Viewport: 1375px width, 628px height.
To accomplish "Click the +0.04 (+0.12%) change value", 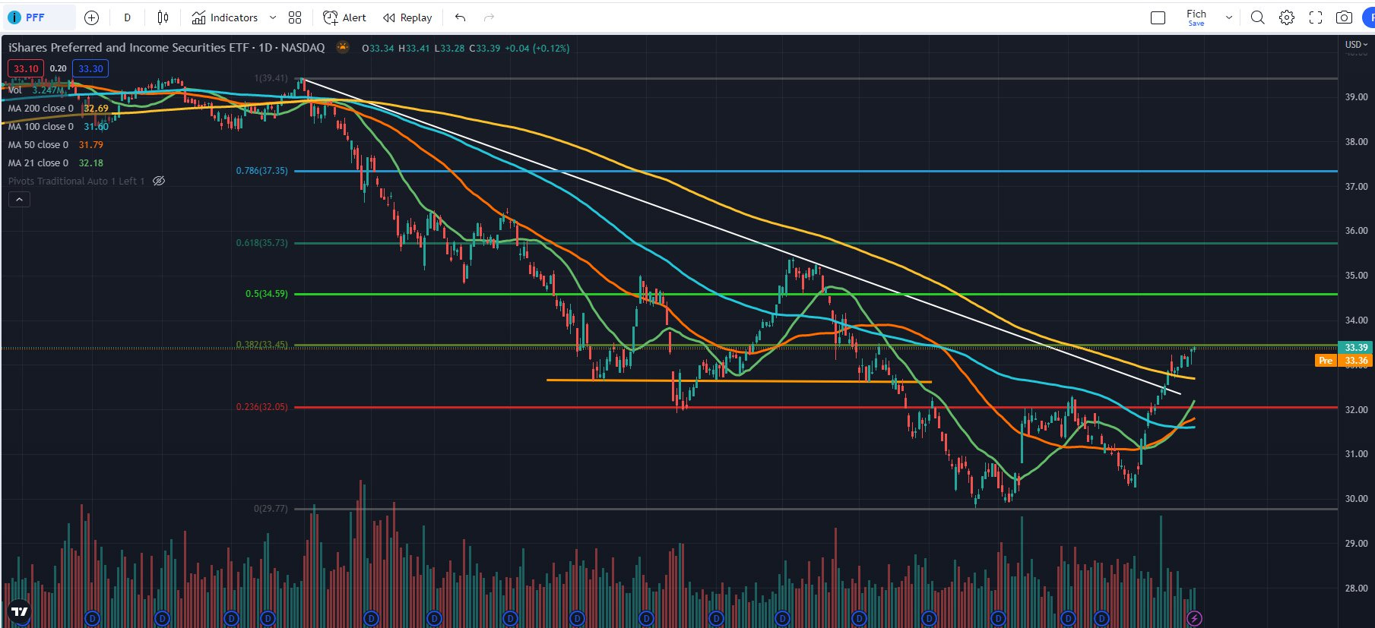I will 537,48.
